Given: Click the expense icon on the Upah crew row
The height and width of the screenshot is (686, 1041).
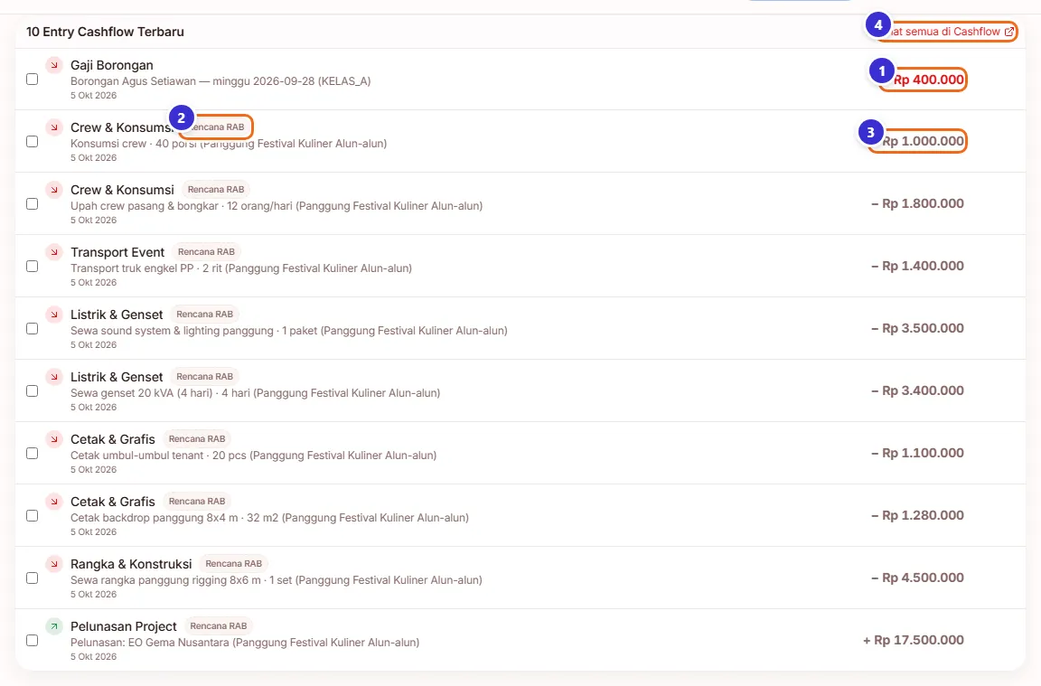Looking at the screenshot, I should (x=54, y=190).
